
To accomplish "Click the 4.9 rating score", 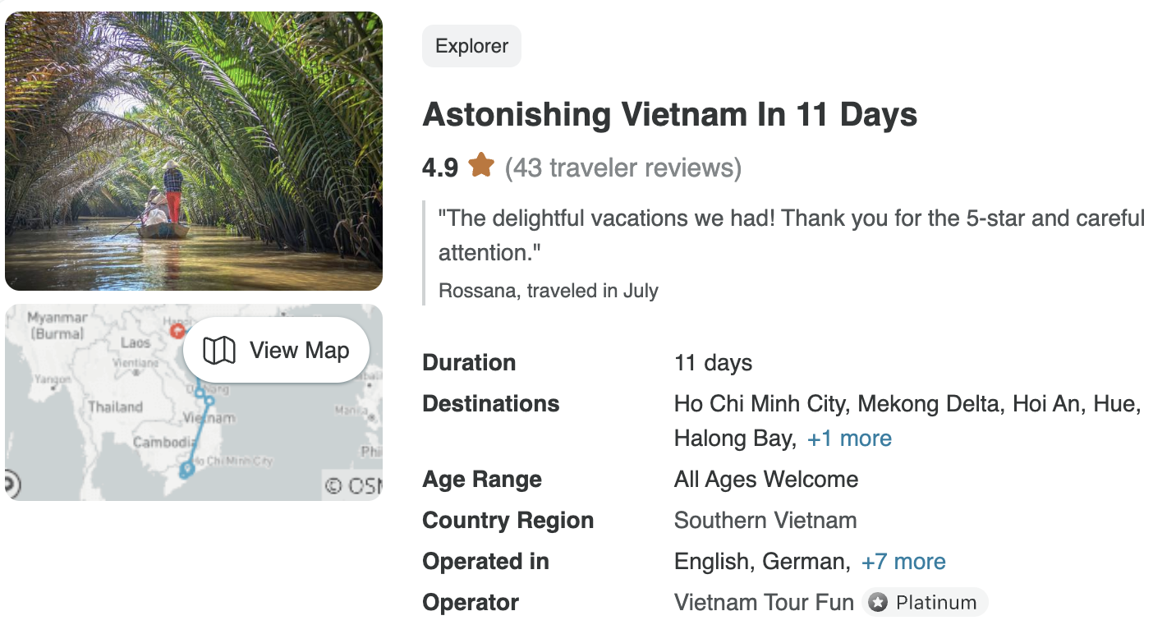I will pyautogui.click(x=440, y=168).
